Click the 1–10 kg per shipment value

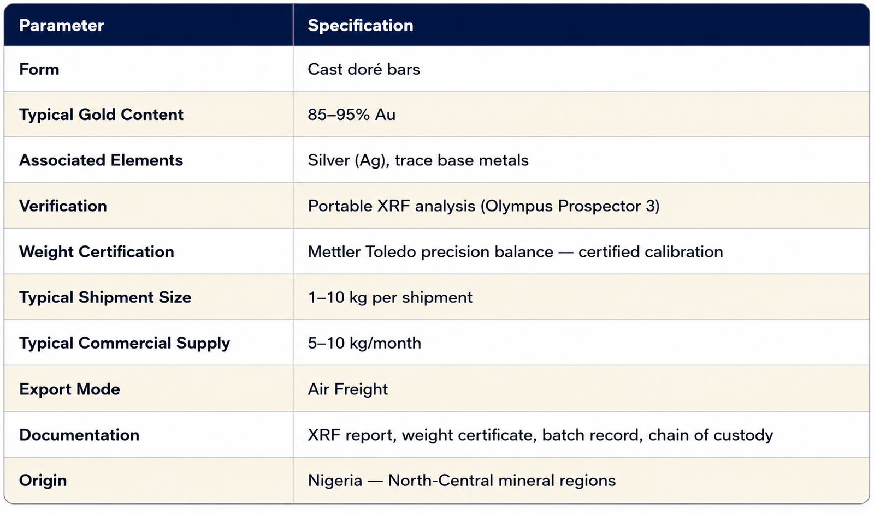pos(390,297)
